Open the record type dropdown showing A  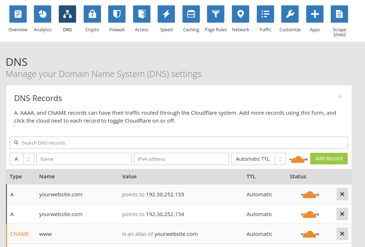coord(22,159)
